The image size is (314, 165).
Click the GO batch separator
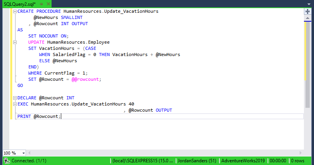tap(20, 86)
